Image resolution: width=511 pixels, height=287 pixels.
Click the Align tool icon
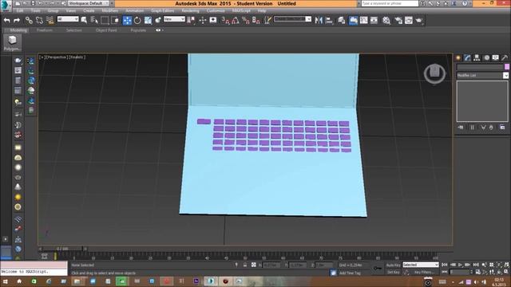(329, 20)
